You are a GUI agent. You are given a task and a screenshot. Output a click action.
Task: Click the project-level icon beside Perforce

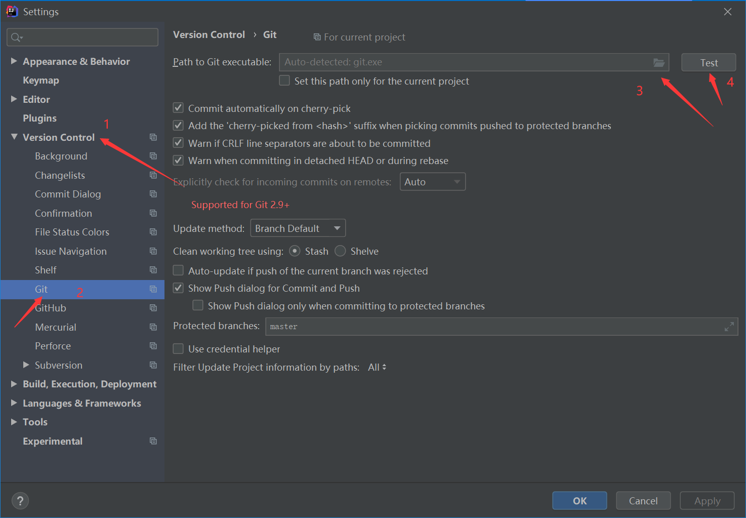click(153, 346)
